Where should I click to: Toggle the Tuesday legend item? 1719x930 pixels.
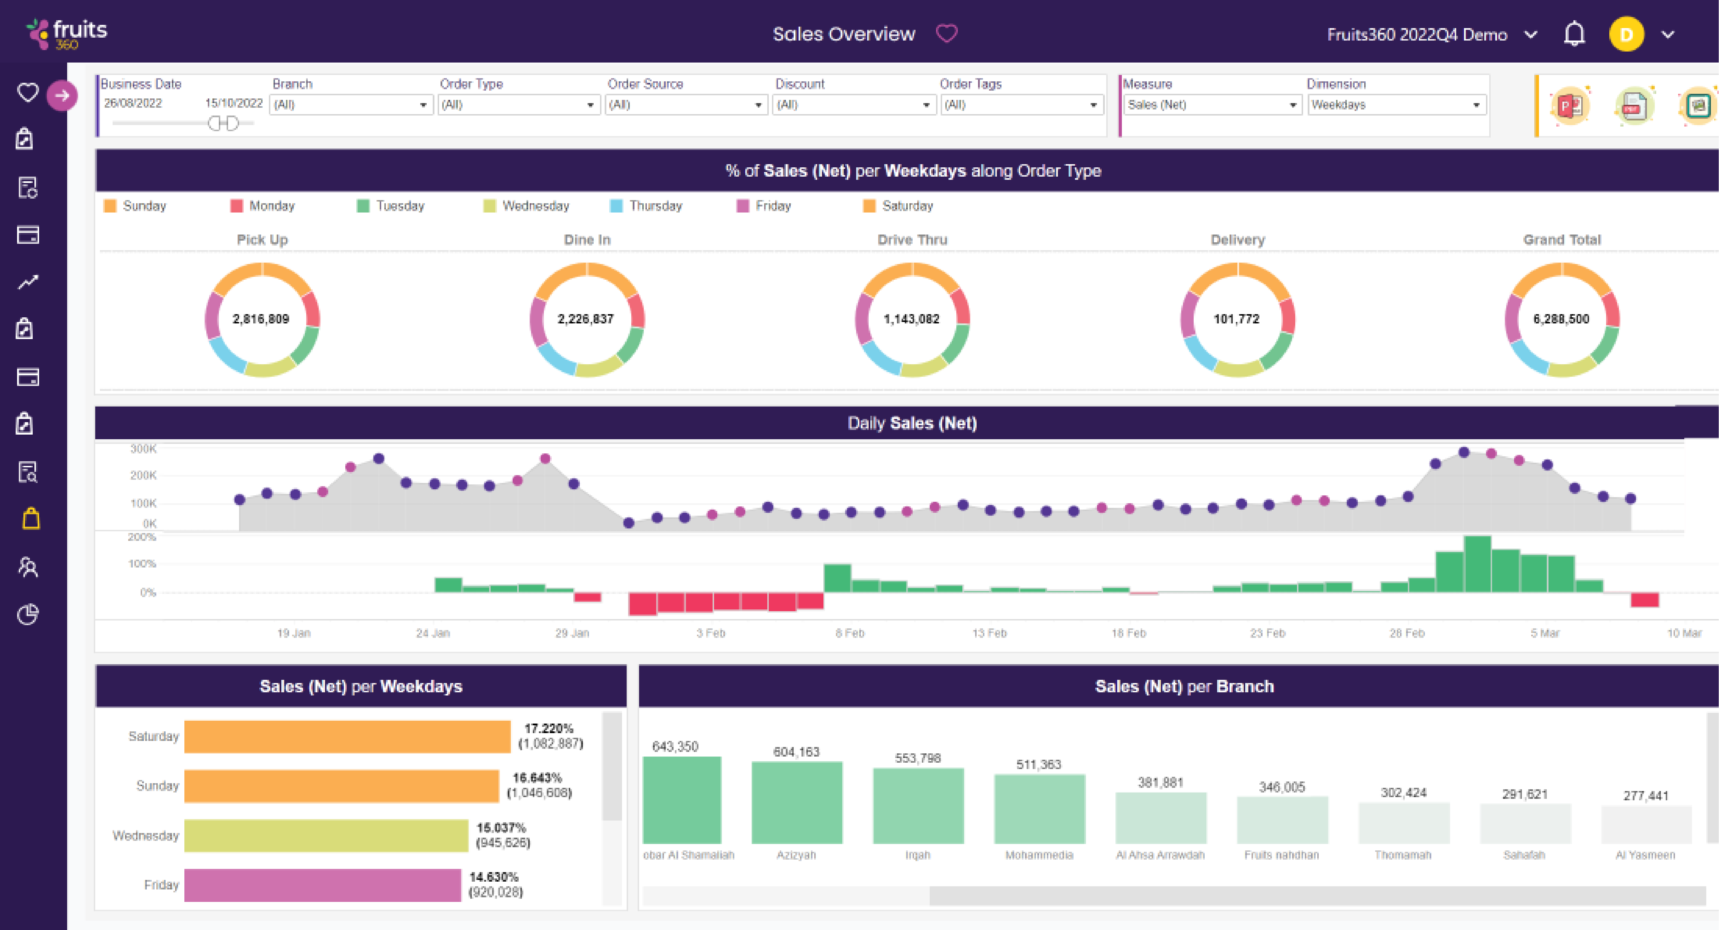(390, 206)
